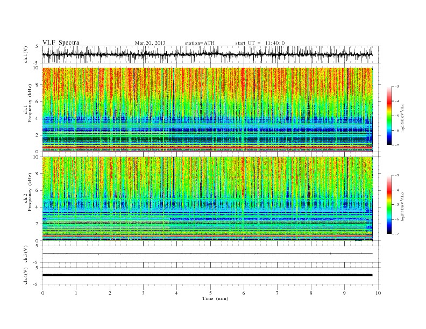This screenshot has height=329, width=426.
Task: Click the "0" tick on the time axis
Action: [x=42, y=293]
